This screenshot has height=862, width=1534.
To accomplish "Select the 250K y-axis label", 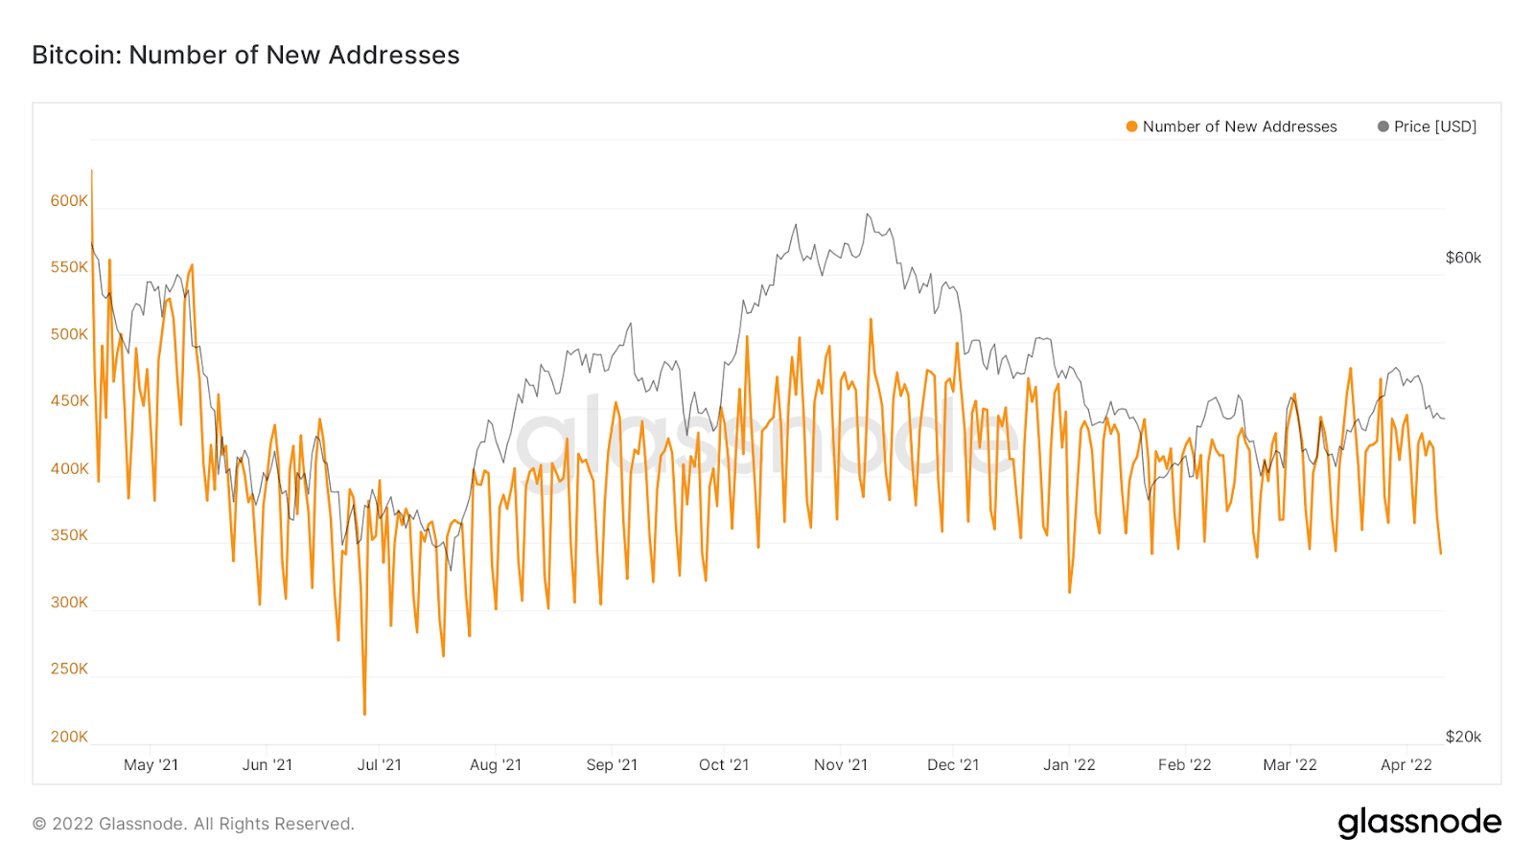I will [x=69, y=669].
